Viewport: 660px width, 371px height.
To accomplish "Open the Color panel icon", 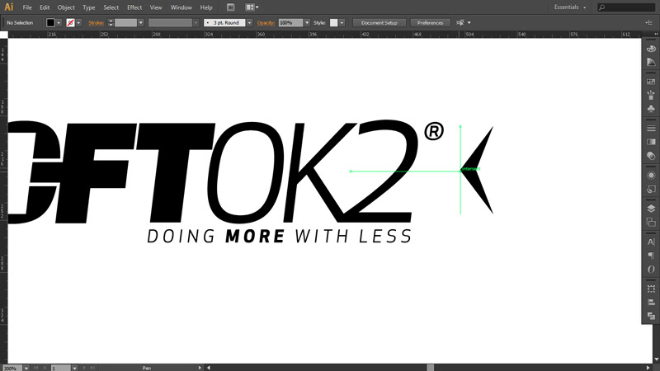I will [651, 49].
